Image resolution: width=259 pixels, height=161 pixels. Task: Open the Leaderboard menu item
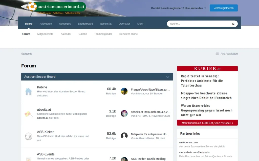point(85,24)
